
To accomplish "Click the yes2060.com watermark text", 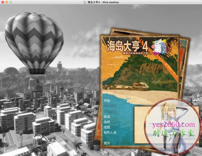I will (x=173, y=124).
